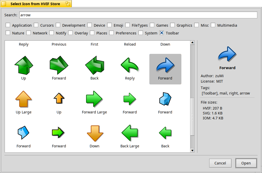262x173 pixels.
Task: Select the blue curved Forward arrow icon
Action: point(165,66)
